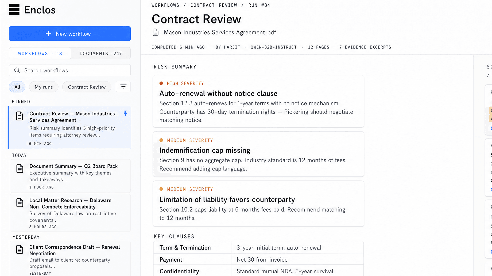
Task: Focus the Search workflows field
Action: tap(70, 70)
